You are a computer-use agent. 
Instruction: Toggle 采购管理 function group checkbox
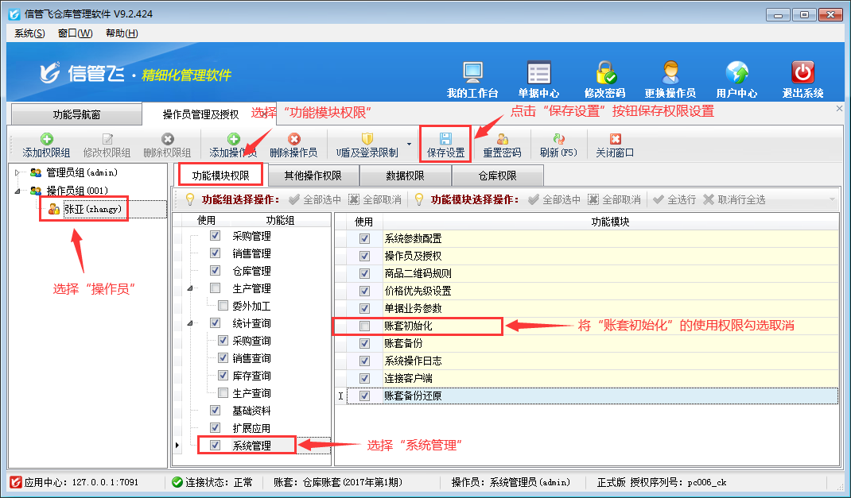pos(215,236)
